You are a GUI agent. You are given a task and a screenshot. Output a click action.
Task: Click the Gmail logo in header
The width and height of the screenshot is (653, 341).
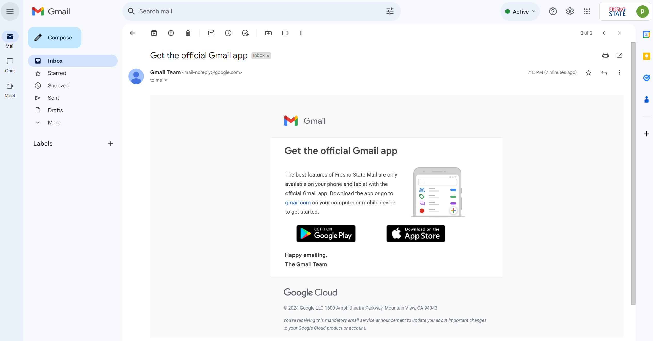point(51,11)
